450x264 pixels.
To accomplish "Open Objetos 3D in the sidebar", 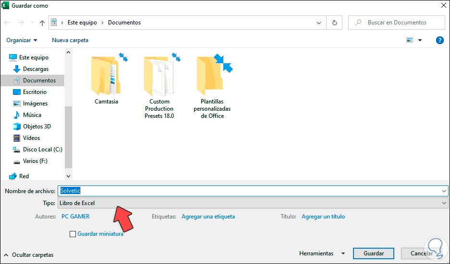I will pos(37,126).
